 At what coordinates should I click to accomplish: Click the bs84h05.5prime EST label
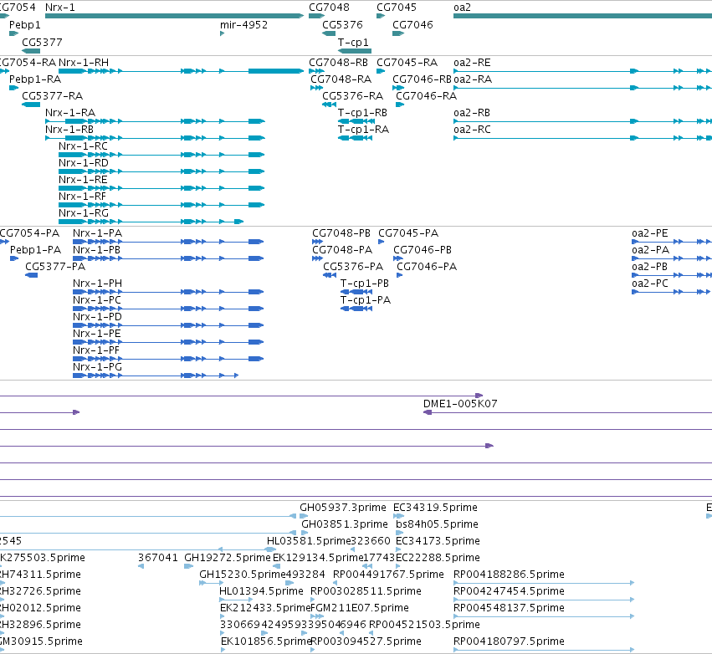click(x=437, y=524)
